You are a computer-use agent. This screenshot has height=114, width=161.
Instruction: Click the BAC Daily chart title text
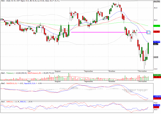30,1
